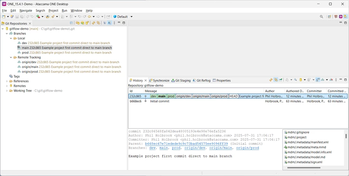Toggle Link with Editor in Git Repositories
Viewport: 349px width, 176px height.
[98, 23]
